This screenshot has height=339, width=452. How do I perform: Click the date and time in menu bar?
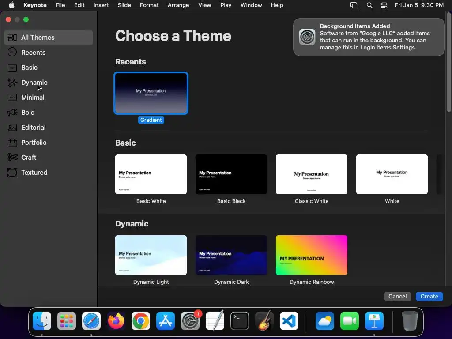(x=419, y=5)
